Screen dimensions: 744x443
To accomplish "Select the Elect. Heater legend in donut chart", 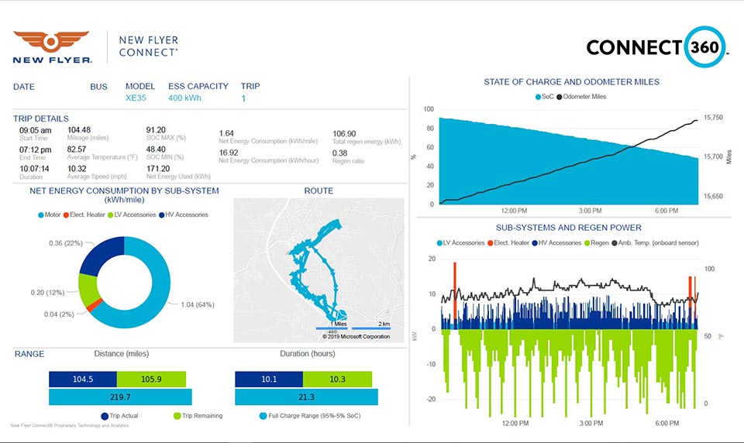I will point(84,215).
